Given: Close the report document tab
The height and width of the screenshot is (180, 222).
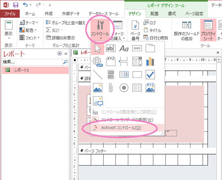Looking at the screenshot, I should coord(218,53).
